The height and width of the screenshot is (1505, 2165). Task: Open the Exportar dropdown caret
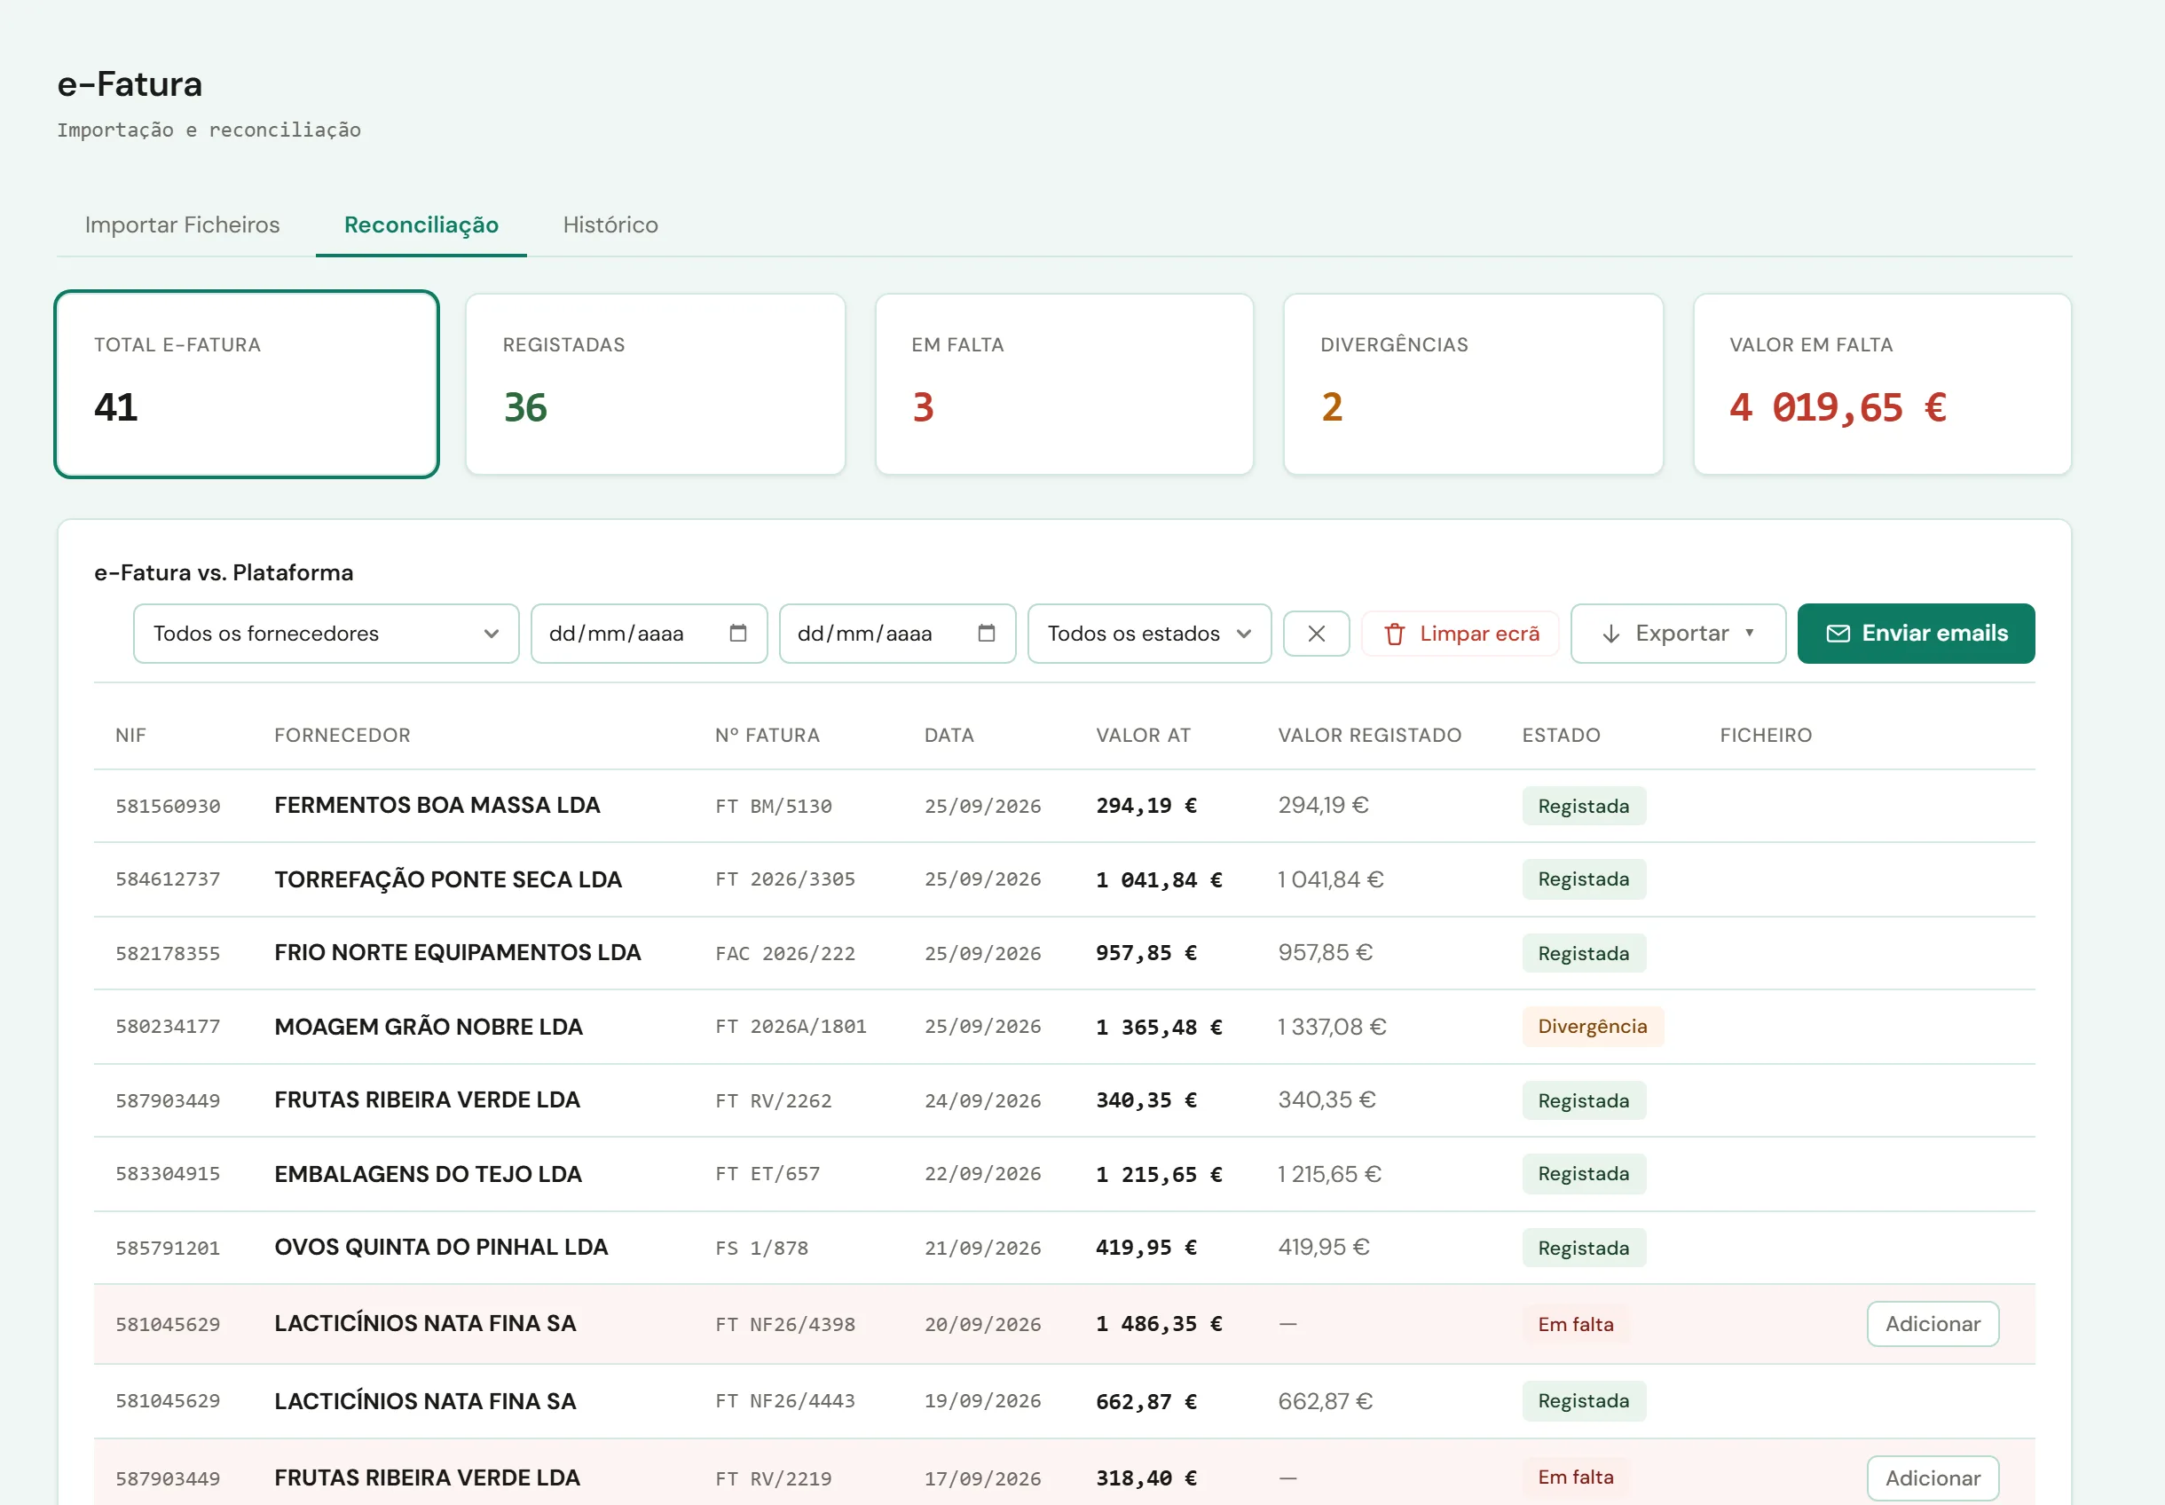coord(1749,633)
